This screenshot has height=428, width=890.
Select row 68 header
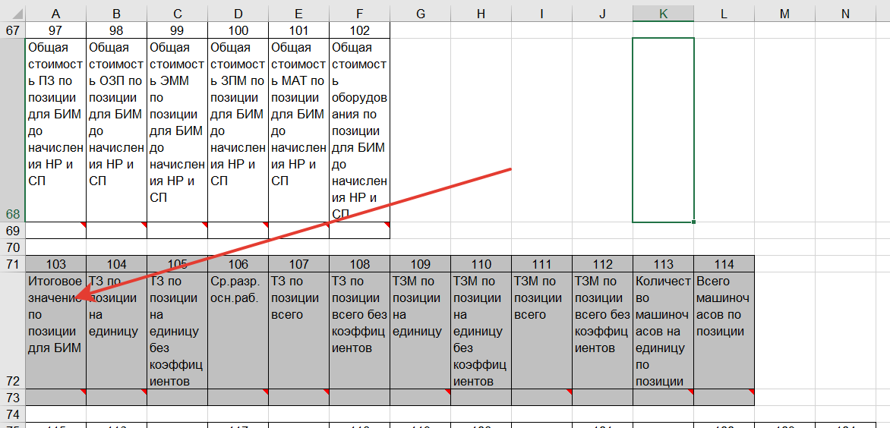pyautogui.click(x=12, y=130)
